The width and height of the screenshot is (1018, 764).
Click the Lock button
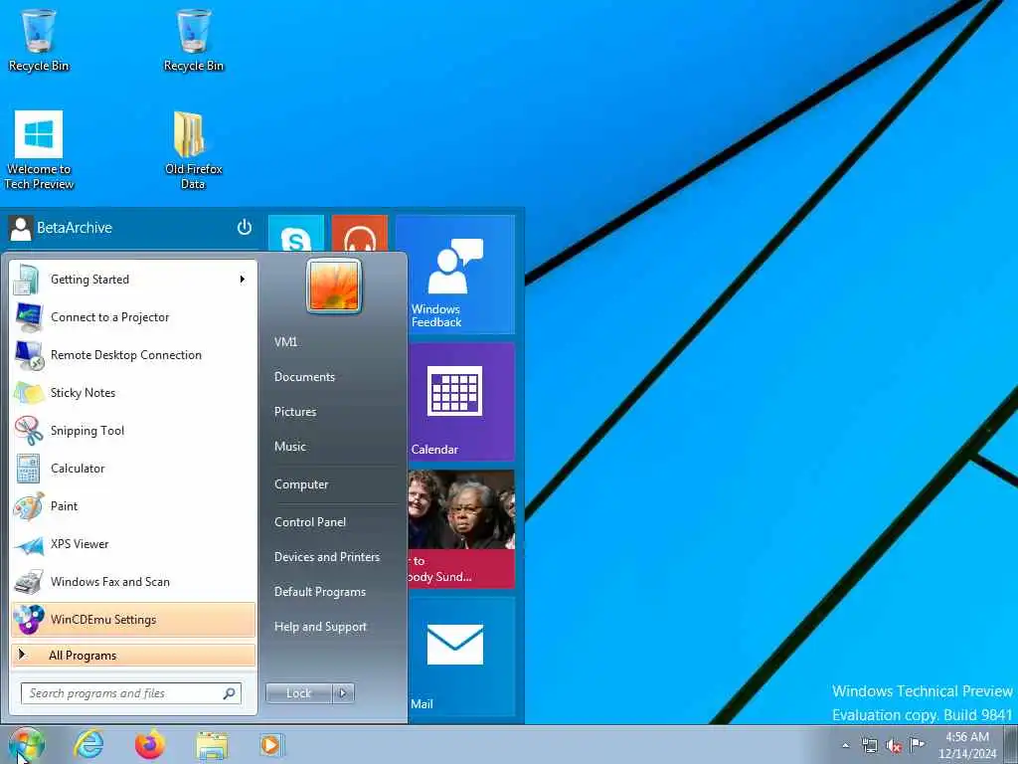pos(299,693)
